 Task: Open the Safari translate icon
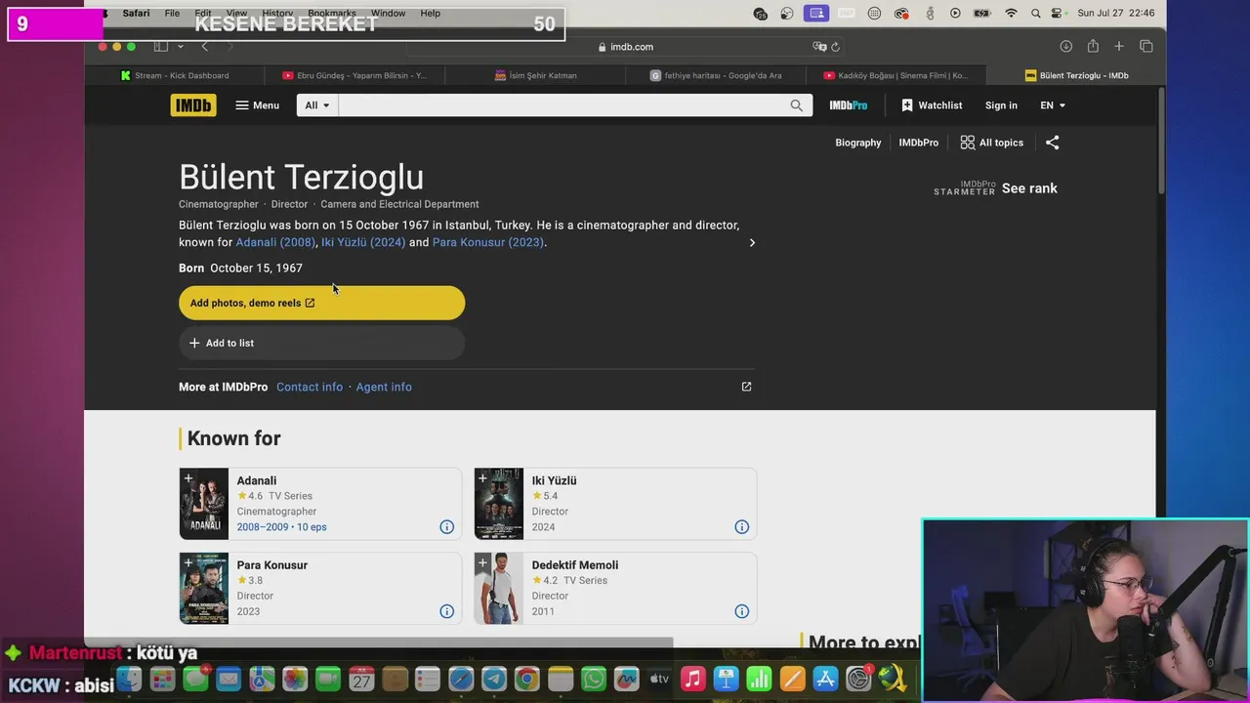(x=819, y=47)
